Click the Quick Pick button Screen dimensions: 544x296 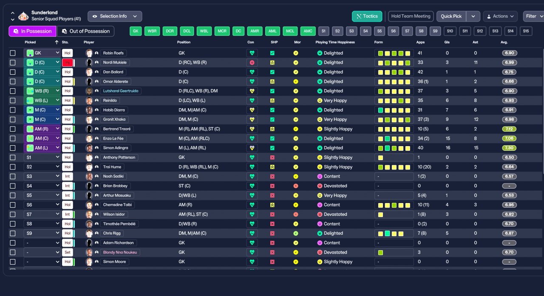[x=451, y=16]
